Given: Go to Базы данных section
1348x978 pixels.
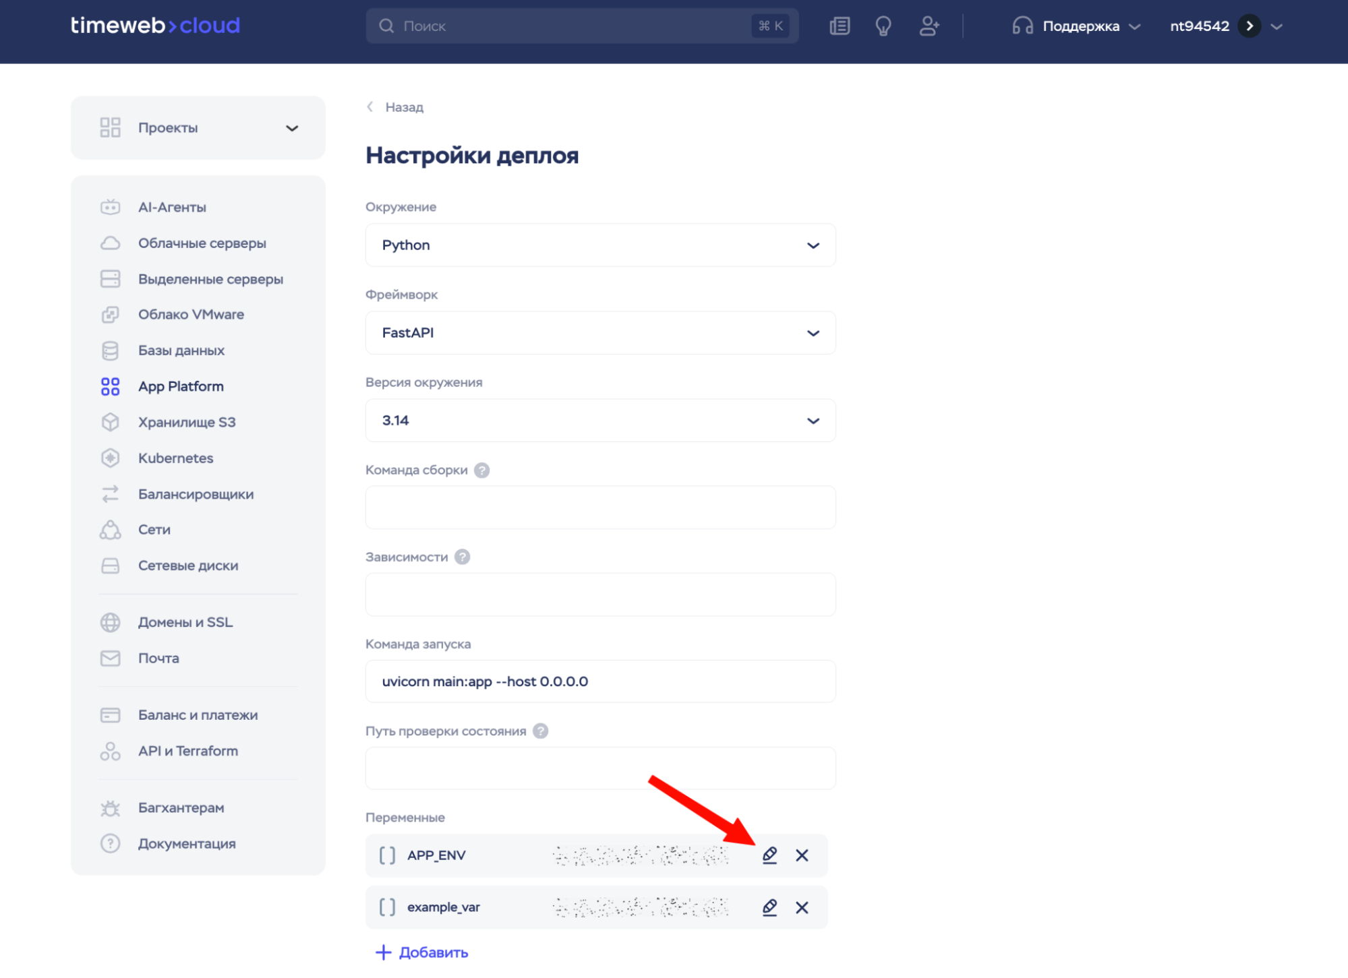Looking at the screenshot, I should pyautogui.click(x=181, y=350).
